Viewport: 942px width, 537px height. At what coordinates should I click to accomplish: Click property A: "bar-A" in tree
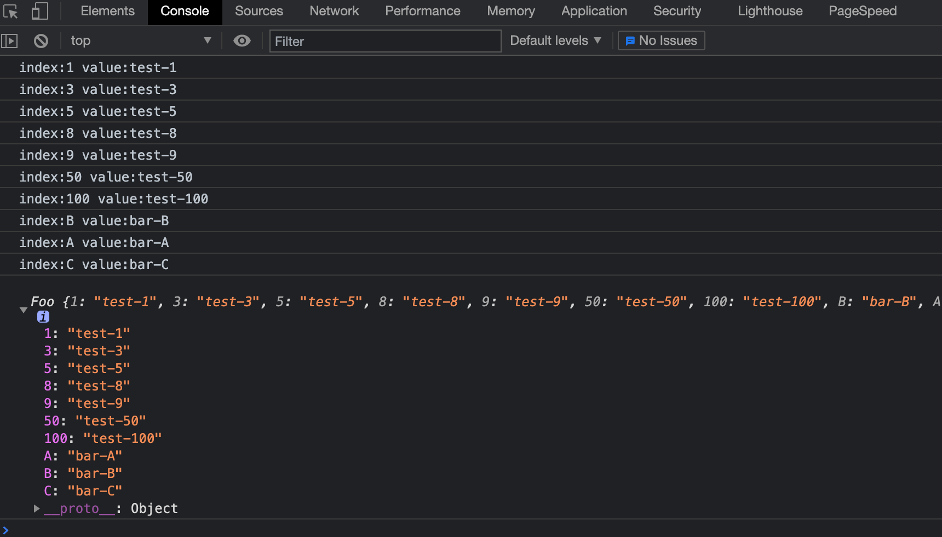83,456
